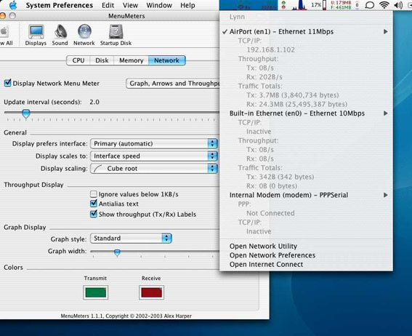412x336 pixels.
Task: Switch to the CPU tab
Action: (x=78, y=60)
